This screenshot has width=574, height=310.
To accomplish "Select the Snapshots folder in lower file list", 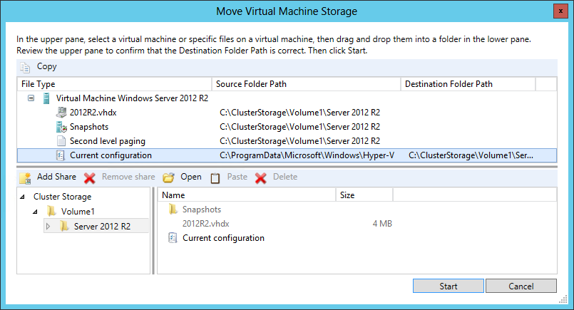I will click(195, 210).
